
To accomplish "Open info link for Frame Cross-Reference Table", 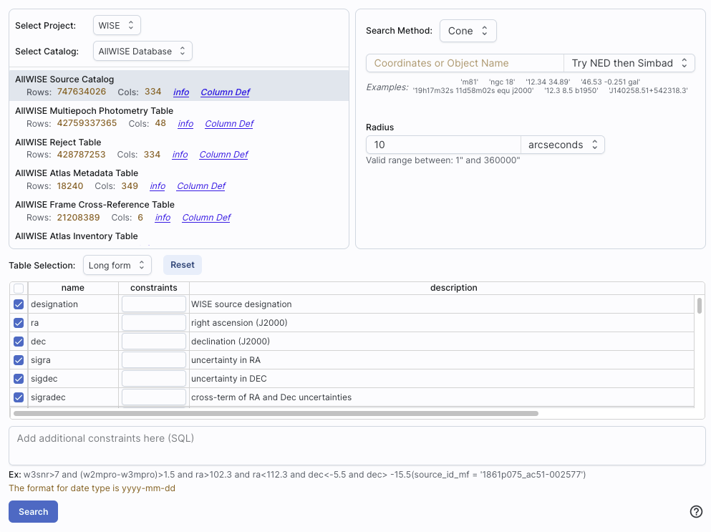I will (163, 218).
